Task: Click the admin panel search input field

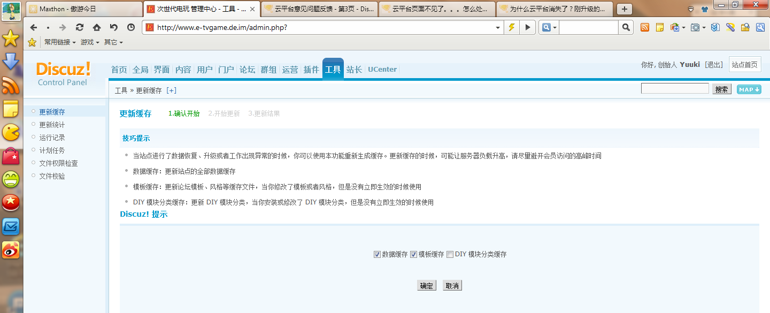Action: click(x=675, y=88)
